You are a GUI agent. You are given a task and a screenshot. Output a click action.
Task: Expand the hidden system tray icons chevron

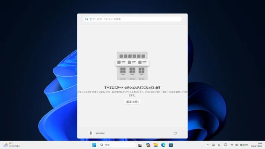(x=208, y=145)
